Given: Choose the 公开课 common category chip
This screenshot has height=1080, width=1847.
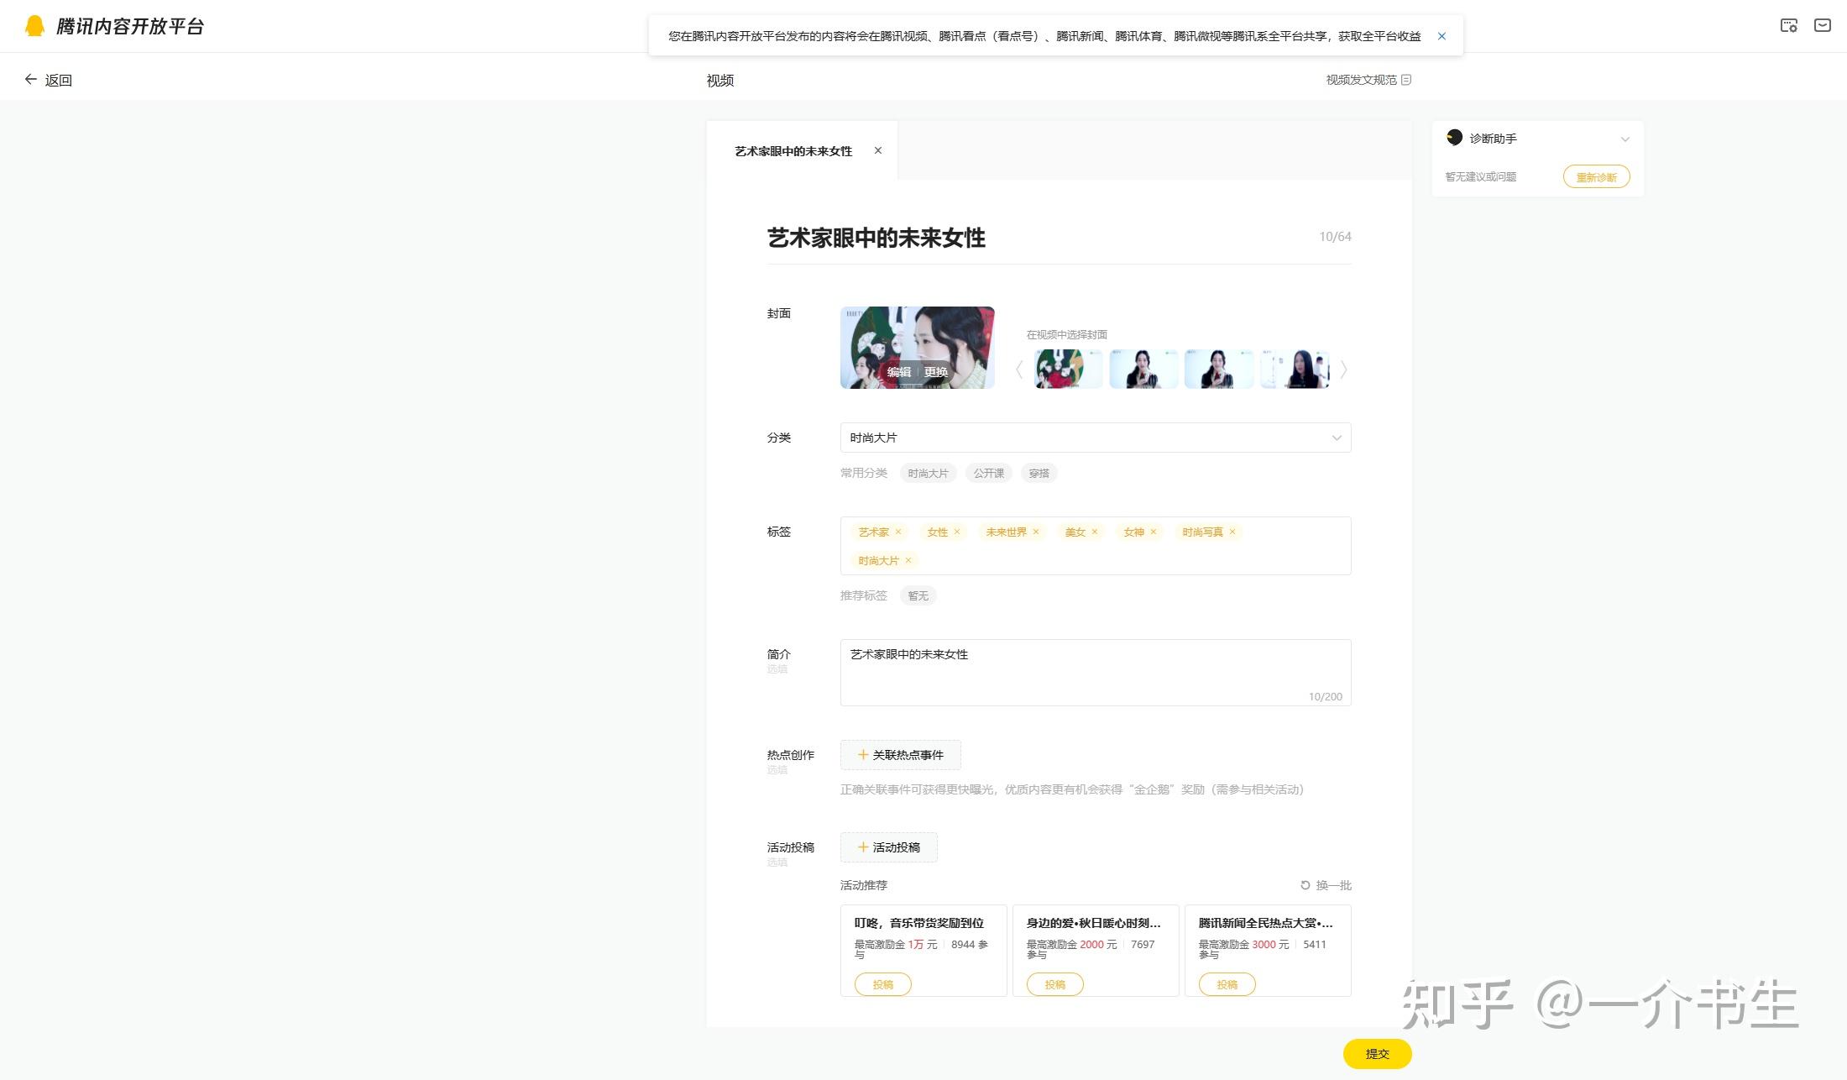Looking at the screenshot, I should (x=988, y=473).
